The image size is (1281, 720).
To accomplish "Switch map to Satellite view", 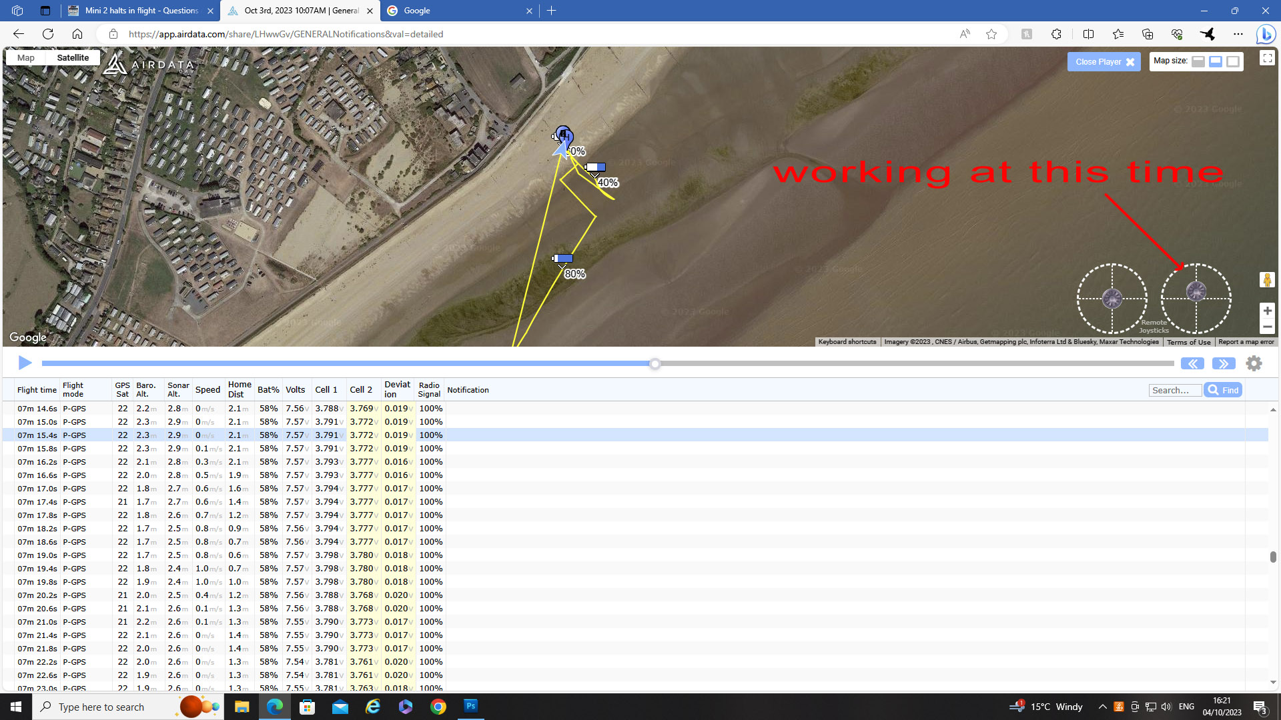I will 73,58.
